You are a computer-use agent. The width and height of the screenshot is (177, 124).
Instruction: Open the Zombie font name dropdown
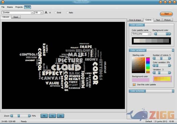[32, 13]
